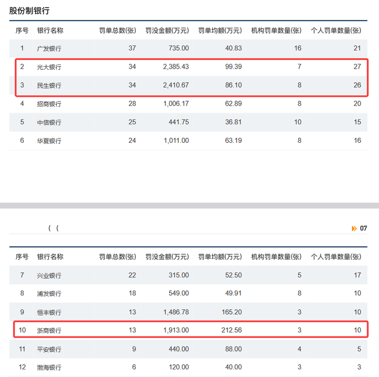
Task: Click the 165.20 average fine value
Action: 232,312
